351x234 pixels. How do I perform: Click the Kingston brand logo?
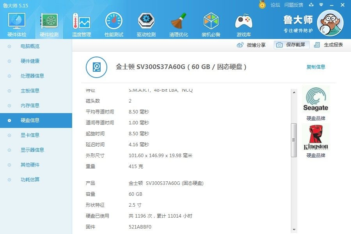316,138
